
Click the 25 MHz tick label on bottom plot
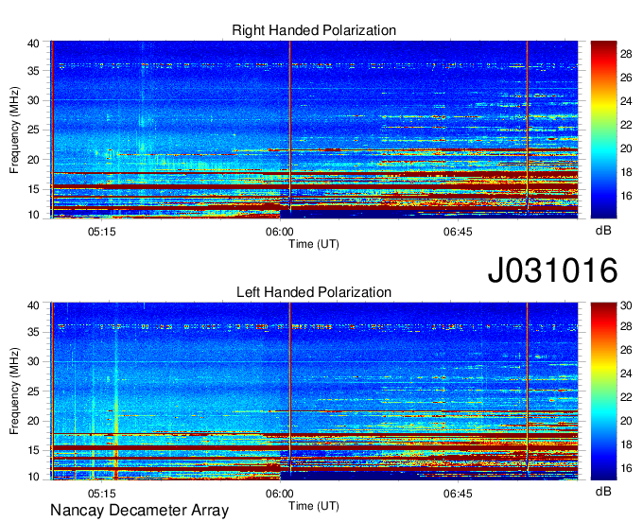33,391
